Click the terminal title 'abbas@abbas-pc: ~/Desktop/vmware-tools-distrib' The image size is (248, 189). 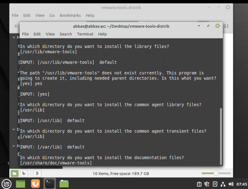pos(121,26)
